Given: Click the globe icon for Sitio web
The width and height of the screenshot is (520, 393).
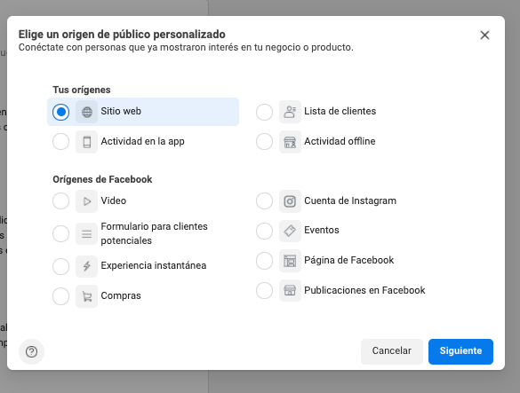Looking at the screenshot, I should pos(86,112).
